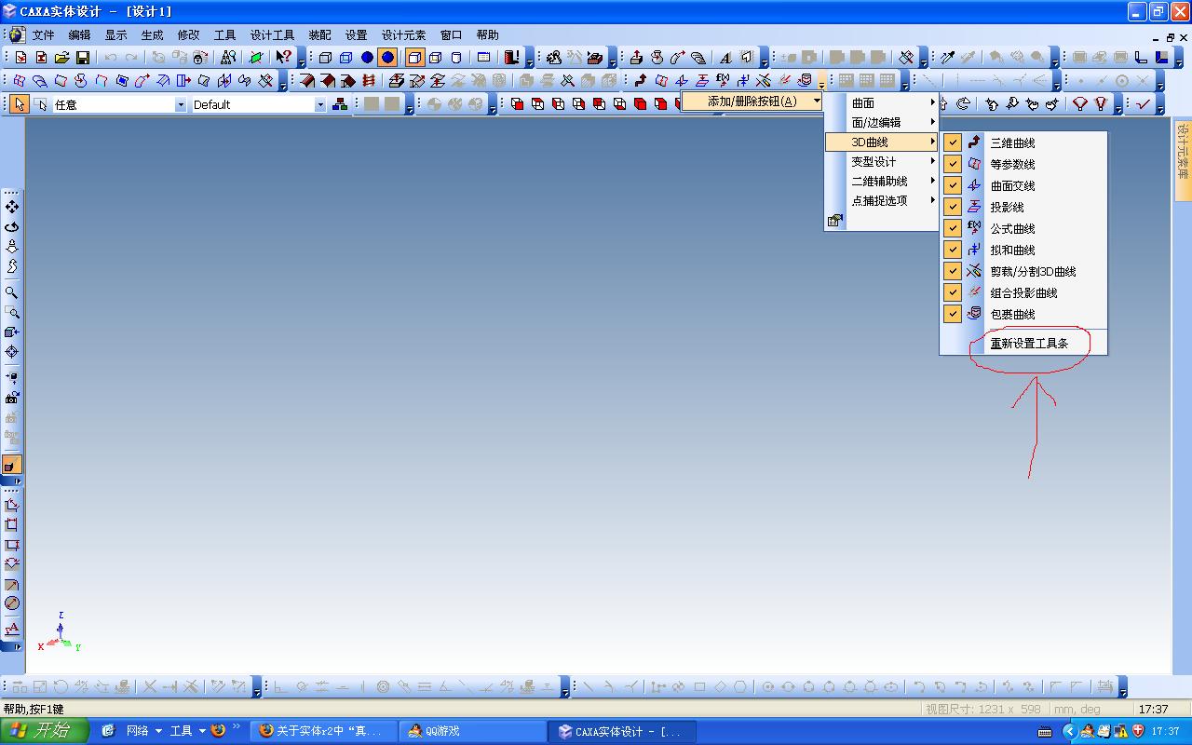1192x745 pixels.
Task: Expand the 点捕捉选项 submenu
Action: point(881,200)
